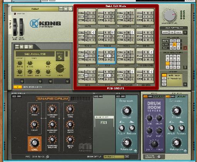Viewport: 197px width, 162px height.
Task: Click the Pitch Bend Range knob
Action: (x=48, y=157)
